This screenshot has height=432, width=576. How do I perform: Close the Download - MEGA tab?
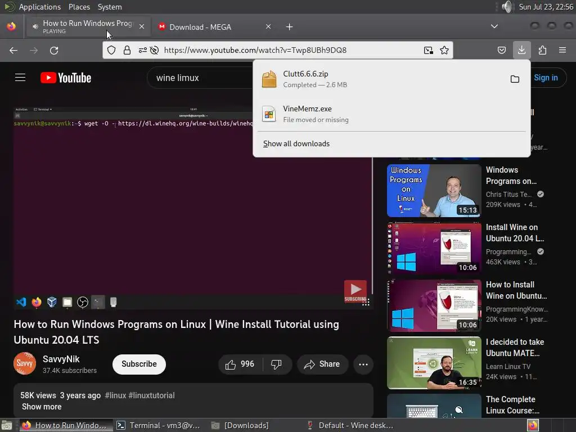[268, 26]
